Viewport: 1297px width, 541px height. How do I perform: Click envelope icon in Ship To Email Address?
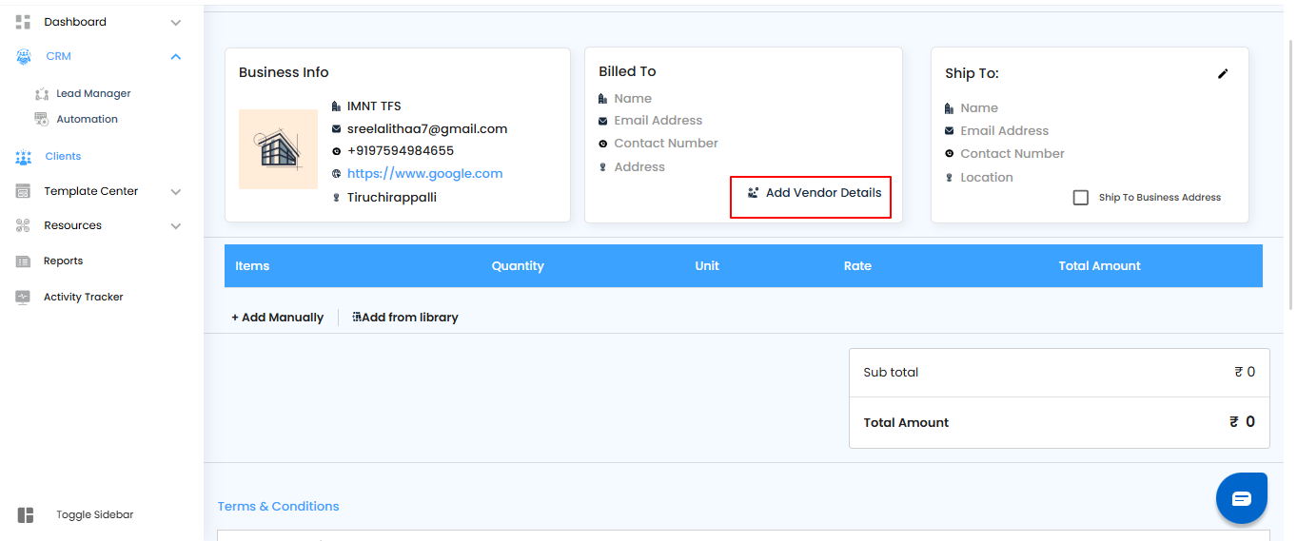949,131
